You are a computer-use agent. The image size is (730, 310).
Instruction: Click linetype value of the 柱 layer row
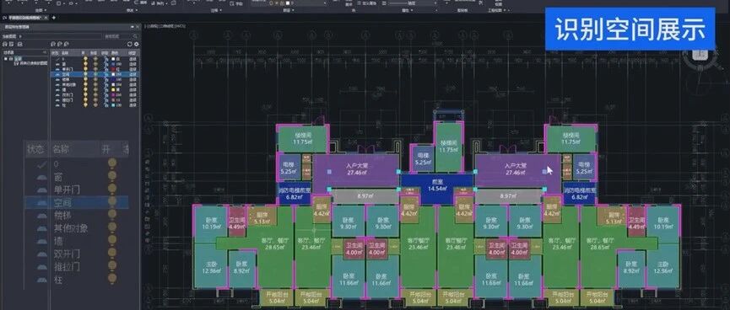point(132,105)
